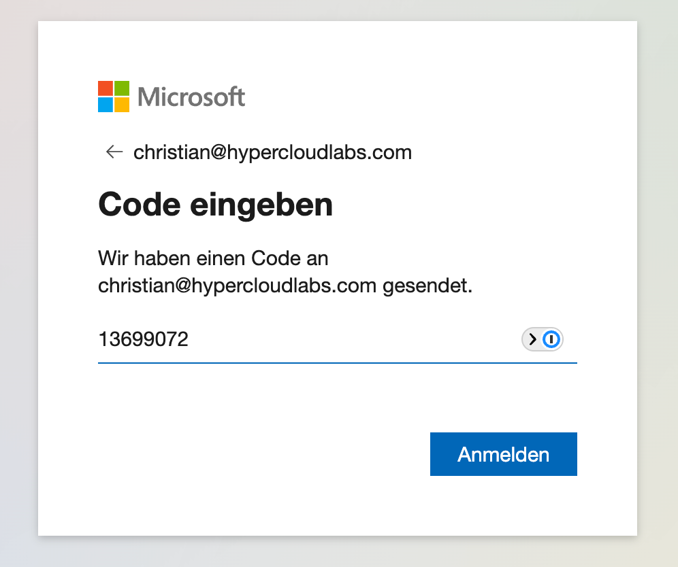The image size is (678, 567).
Task: Click the red square of Microsoft logo
Action: coord(106,88)
